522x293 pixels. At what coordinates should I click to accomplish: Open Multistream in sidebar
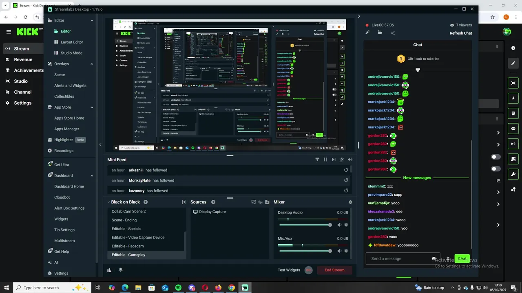(x=64, y=241)
